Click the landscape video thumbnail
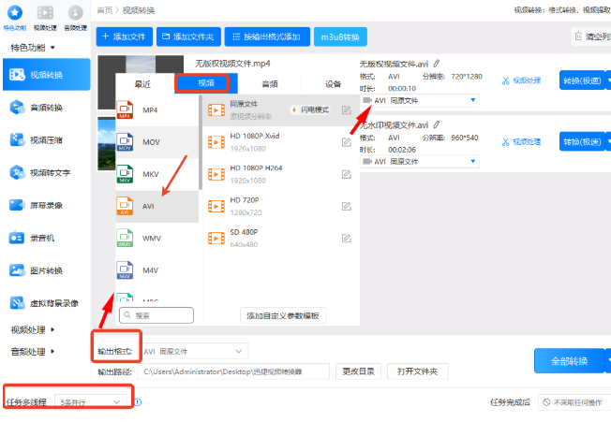 coord(107,143)
